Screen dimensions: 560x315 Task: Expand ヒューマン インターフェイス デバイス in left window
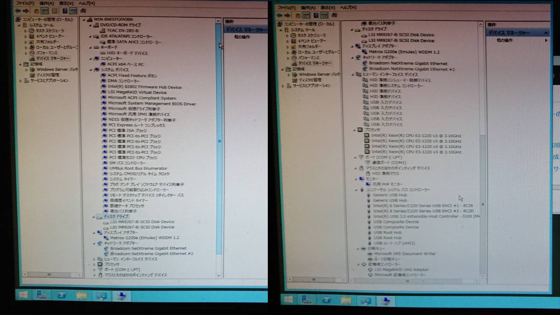click(x=94, y=259)
